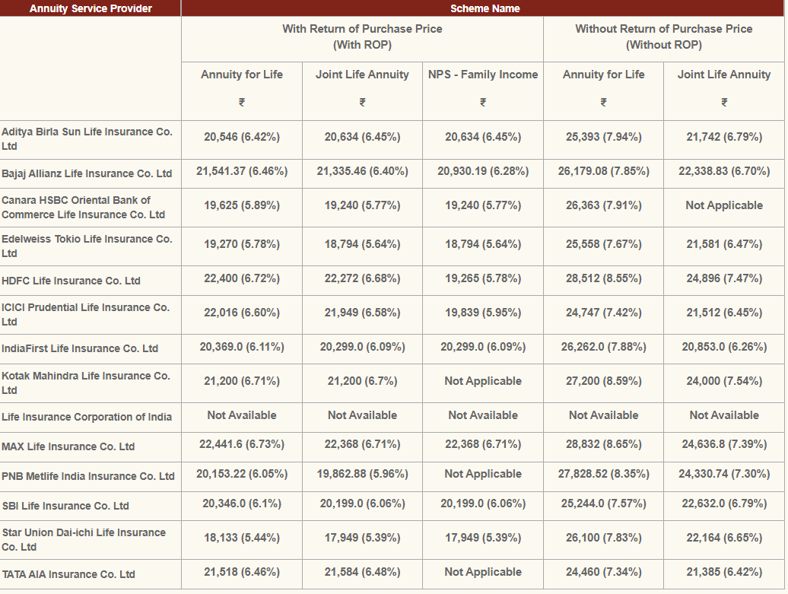Select the value 19,265 (5.78%)

[483, 278]
